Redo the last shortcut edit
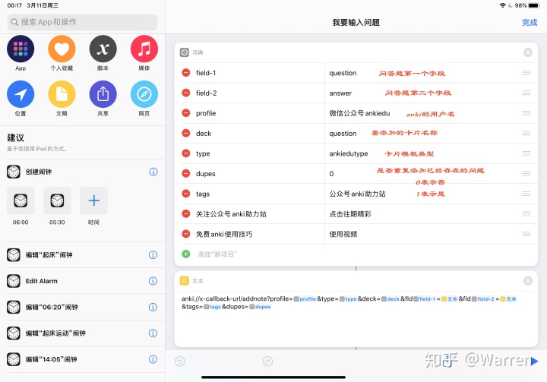 [267, 361]
